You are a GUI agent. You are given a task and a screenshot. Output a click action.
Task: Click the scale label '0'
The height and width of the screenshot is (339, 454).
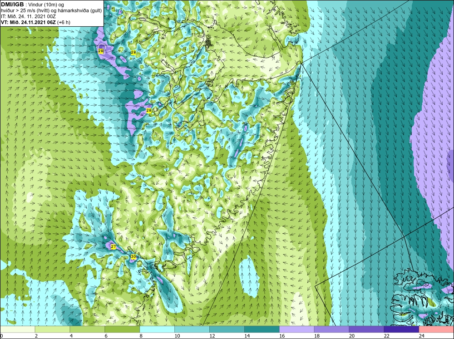click(x=1, y=336)
